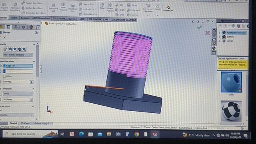Cancel the Thread feature with red X
The image size is (256, 144).
point(4,38)
